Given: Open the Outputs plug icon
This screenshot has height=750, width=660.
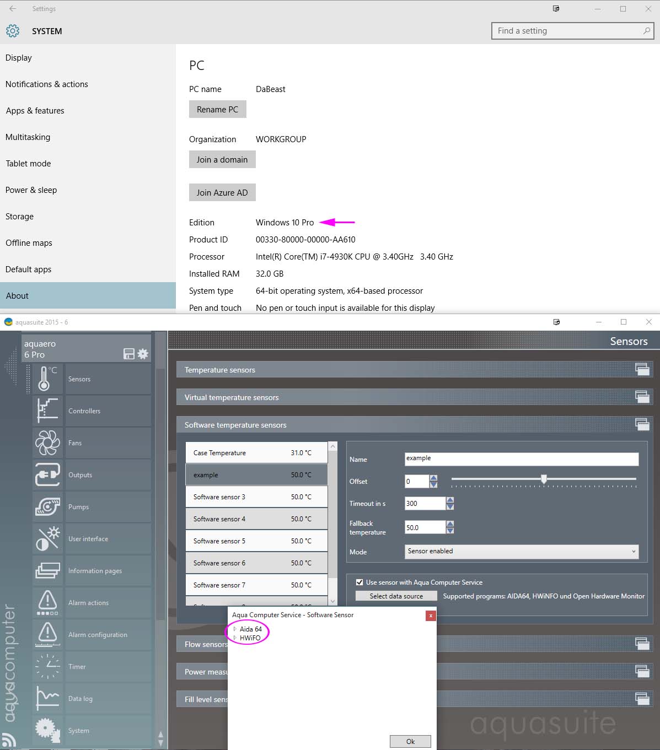Looking at the screenshot, I should (47, 475).
